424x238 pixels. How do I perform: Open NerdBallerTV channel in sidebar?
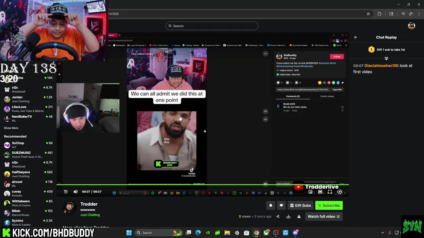28,118
